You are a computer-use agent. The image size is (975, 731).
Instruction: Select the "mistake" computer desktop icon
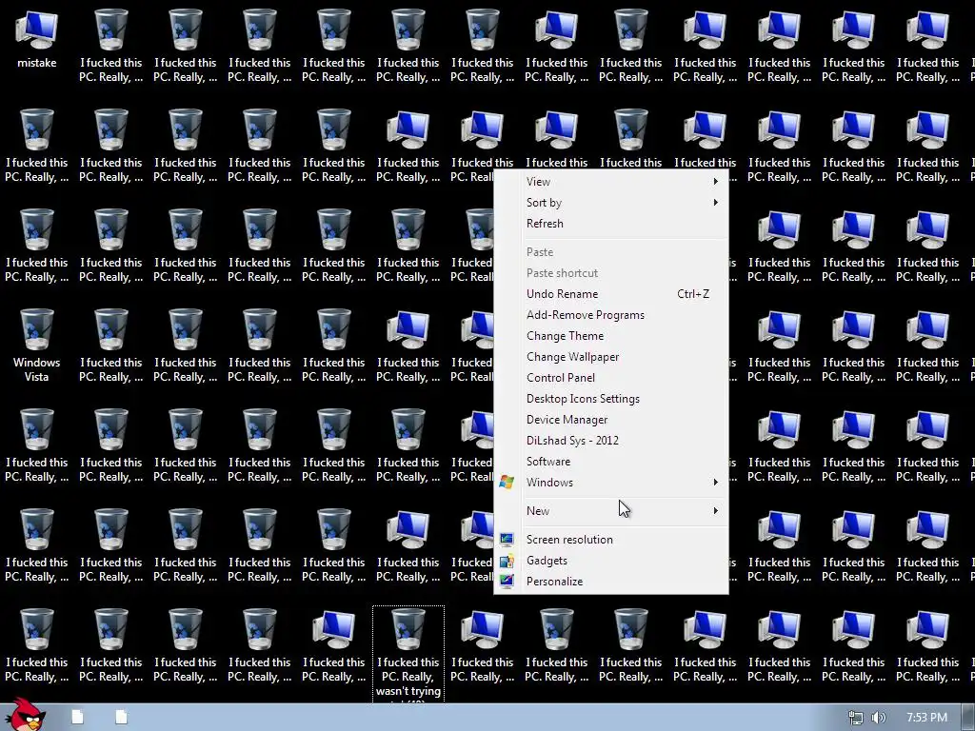37,38
